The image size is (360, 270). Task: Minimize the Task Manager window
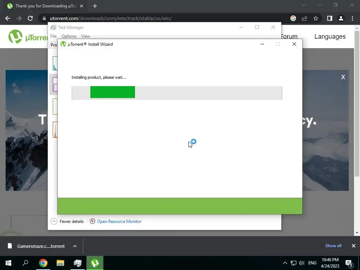click(x=241, y=27)
